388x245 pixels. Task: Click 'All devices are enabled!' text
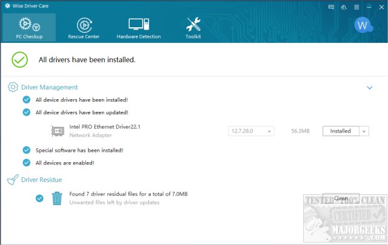pos(65,163)
